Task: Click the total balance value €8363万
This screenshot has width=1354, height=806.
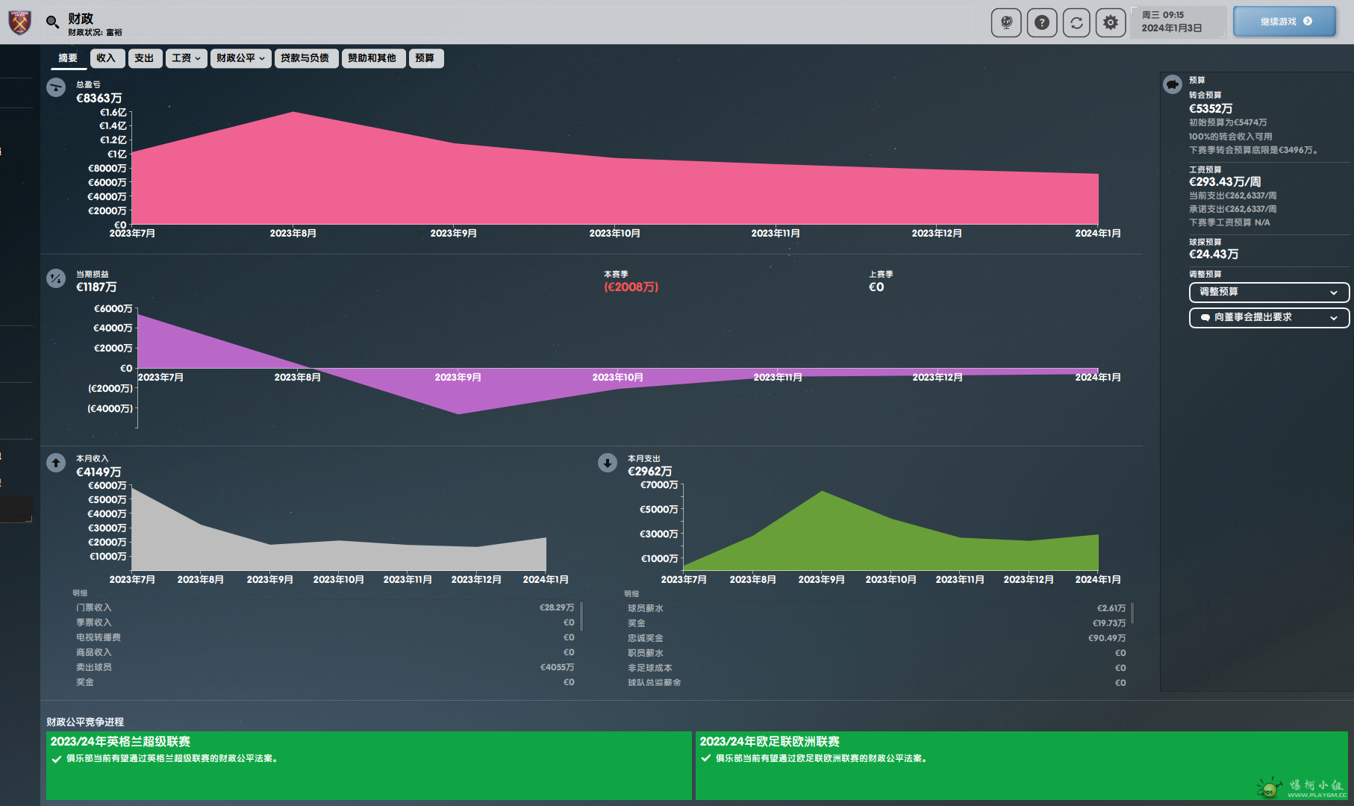Action: (x=99, y=99)
